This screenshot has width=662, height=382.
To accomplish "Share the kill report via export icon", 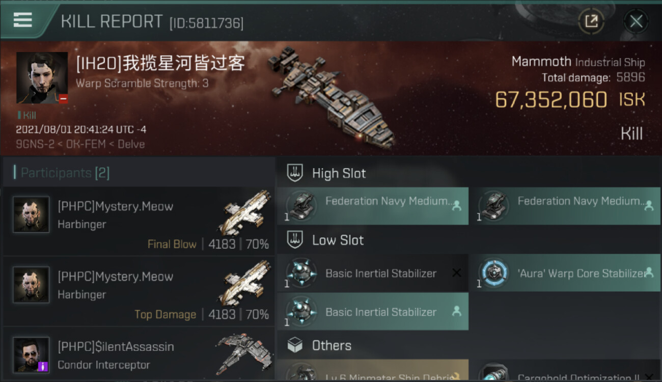I will pyautogui.click(x=591, y=21).
